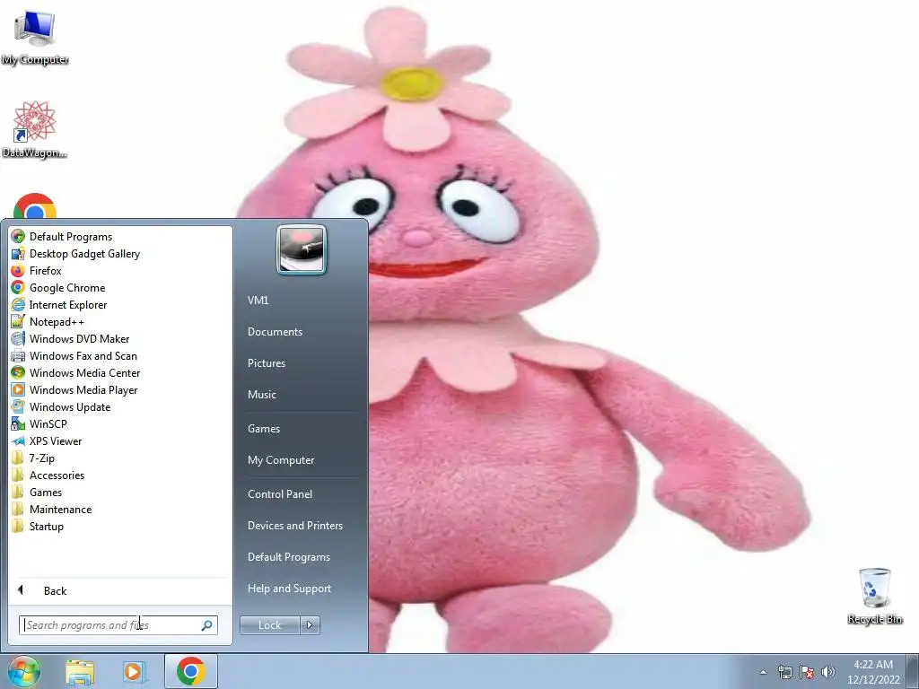
Task: Open Internet Explorer icon
Action: tap(18, 305)
